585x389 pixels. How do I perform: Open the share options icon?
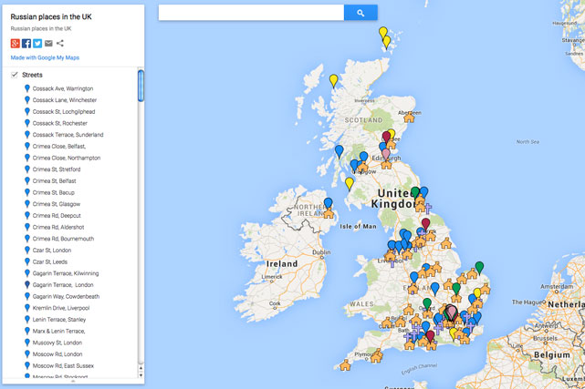[60, 43]
